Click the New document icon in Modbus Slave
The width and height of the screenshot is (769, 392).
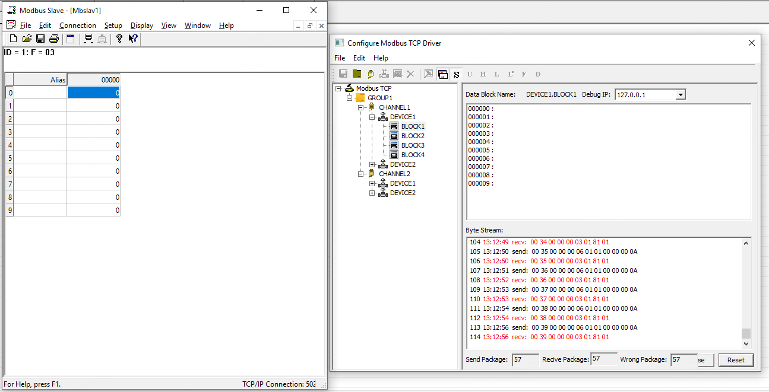pos(13,39)
